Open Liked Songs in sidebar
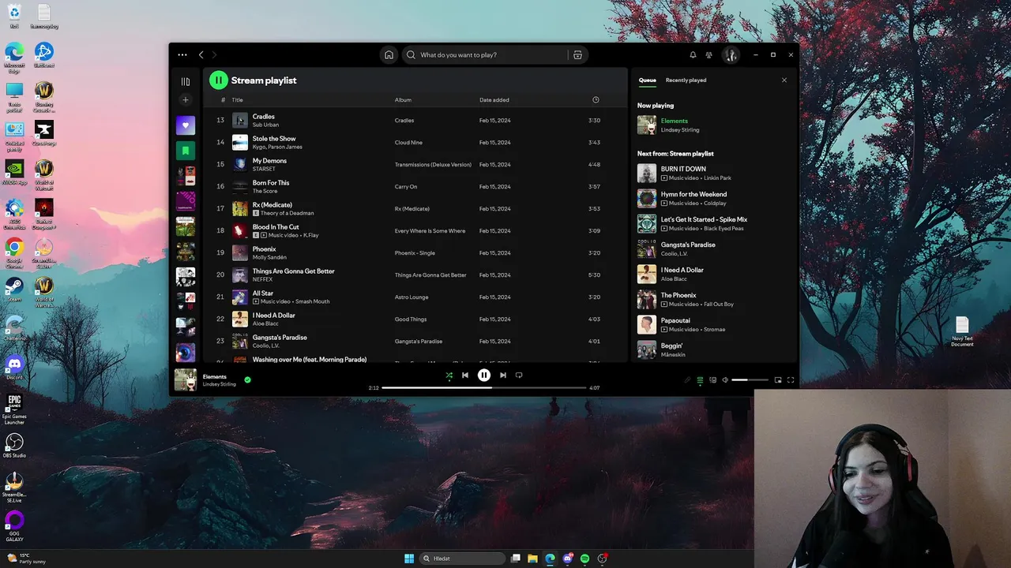The width and height of the screenshot is (1011, 568). [186, 125]
